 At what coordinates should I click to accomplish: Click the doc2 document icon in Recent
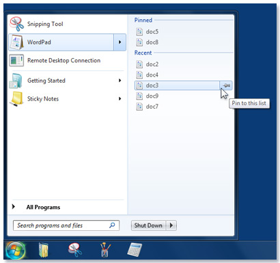pyautogui.click(x=139, y=64)
